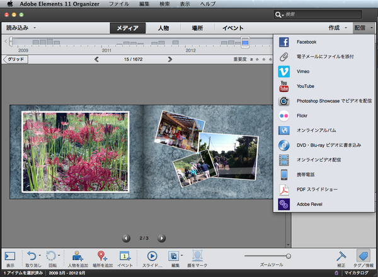
Task: Return to grid with グリッド button
Action: point(15,59)
